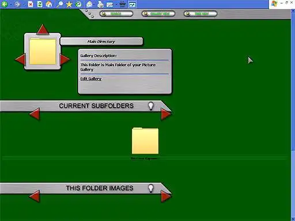Click the first green-labeled pill button in header
Viewport: 295px width, 221px height.
pyautogui.click(x=116, y=14)
